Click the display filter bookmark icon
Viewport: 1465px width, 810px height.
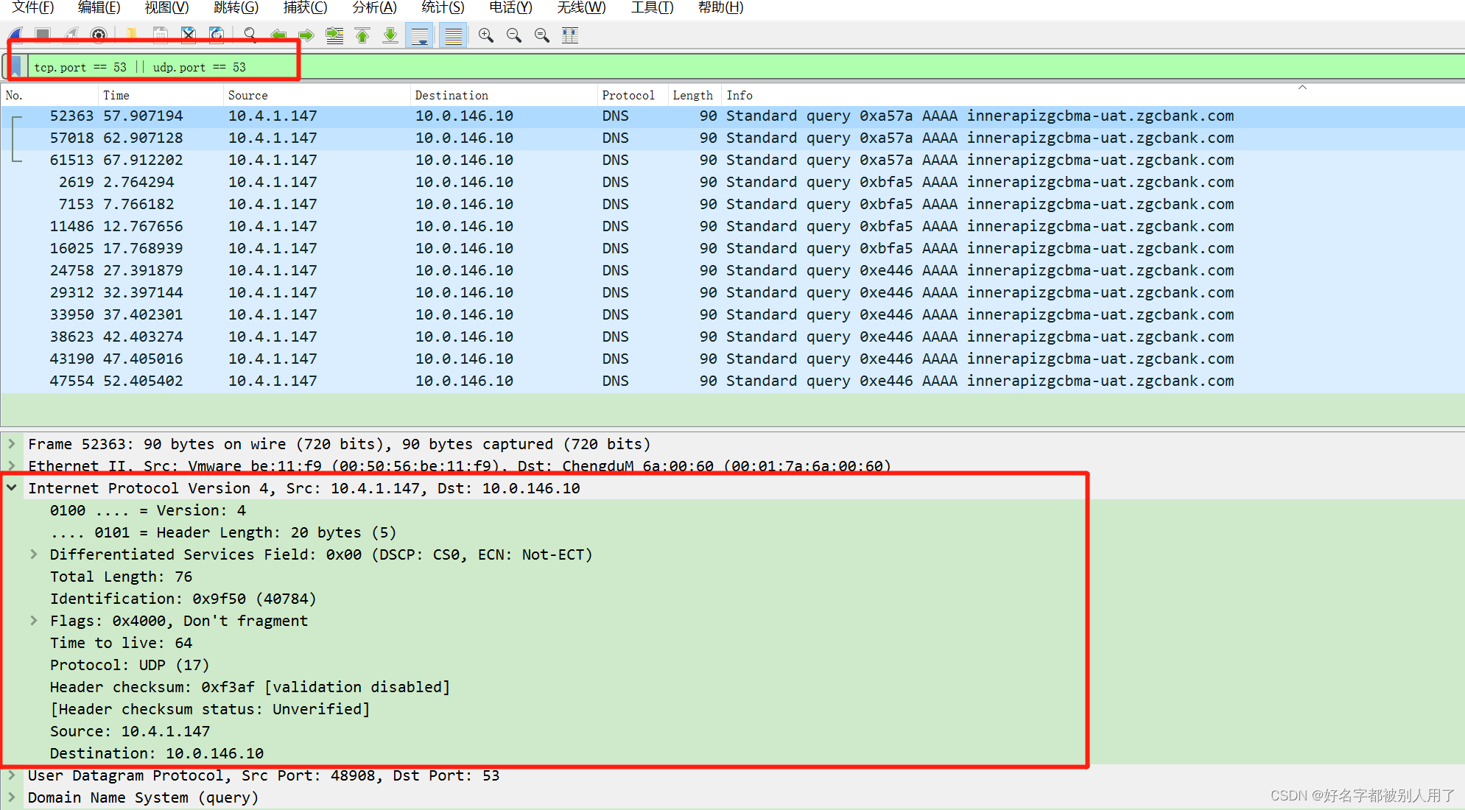[16, 67]
